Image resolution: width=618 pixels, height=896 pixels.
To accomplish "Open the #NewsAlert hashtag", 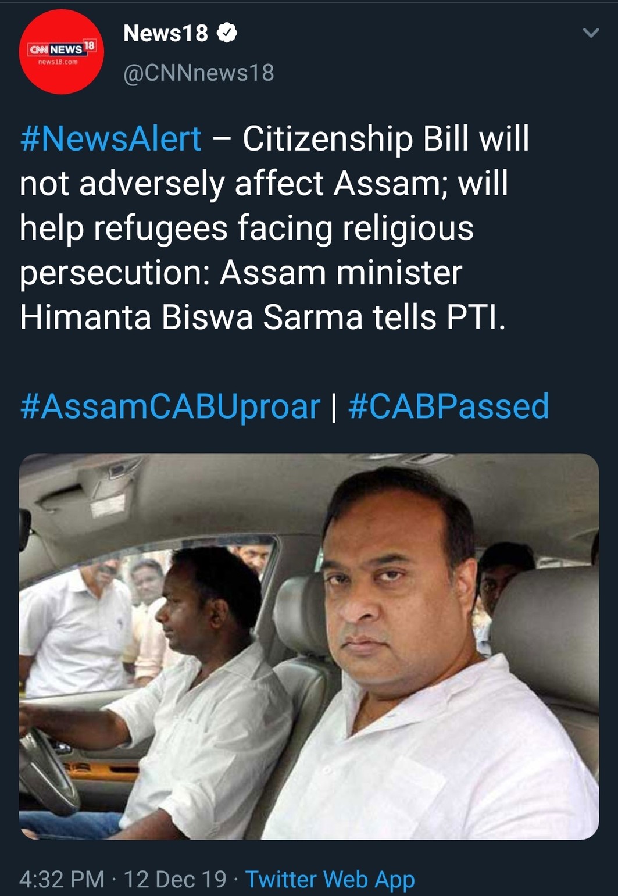I will [x=110, y=139].
